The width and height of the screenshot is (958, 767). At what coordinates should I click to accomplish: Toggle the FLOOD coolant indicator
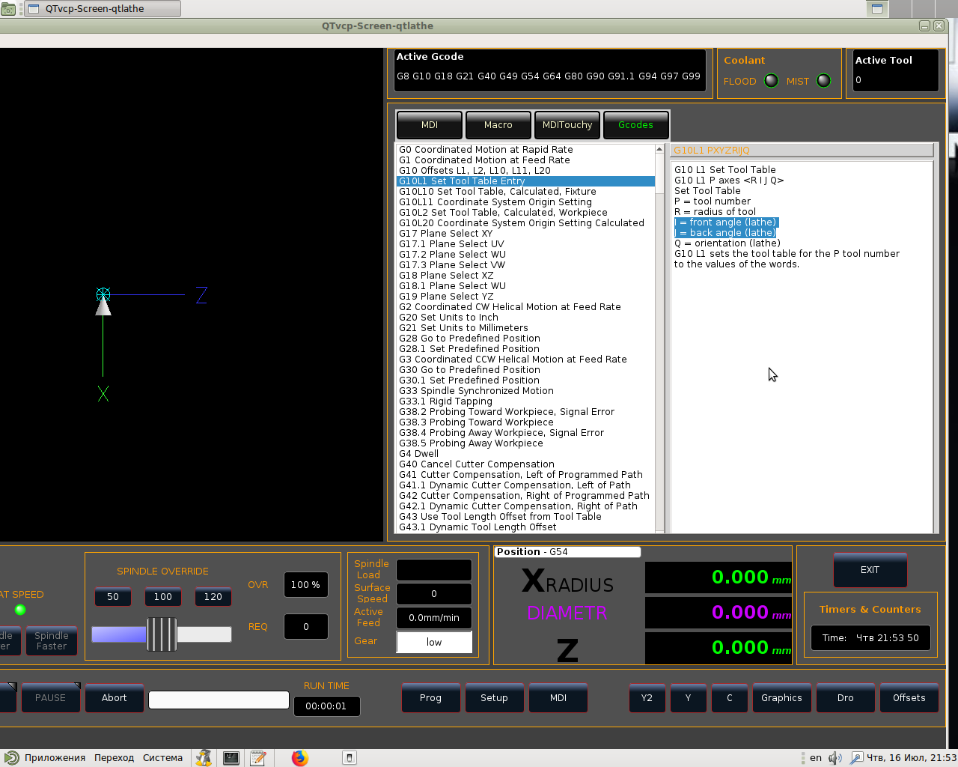point(771,81)
